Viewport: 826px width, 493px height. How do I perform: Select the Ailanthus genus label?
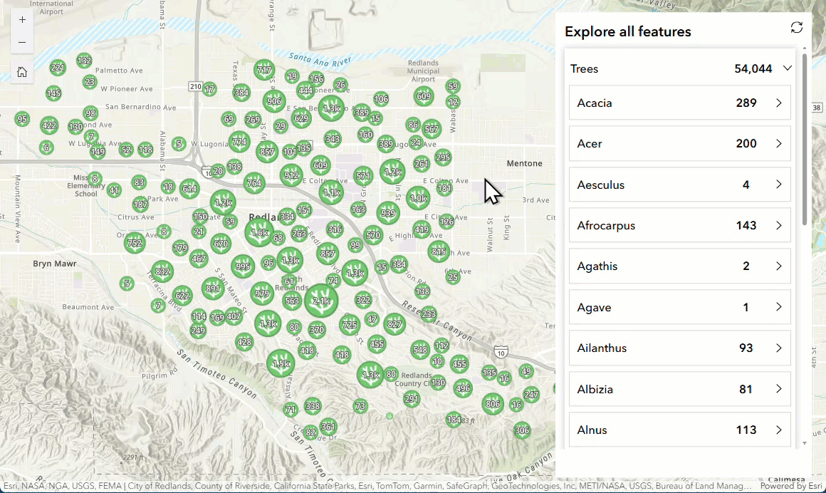click(x=602, y=348)
